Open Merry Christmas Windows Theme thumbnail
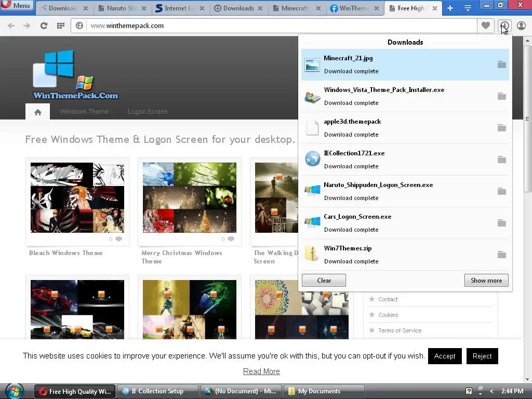This screenshot has width=532, height=399. [189, 197]
